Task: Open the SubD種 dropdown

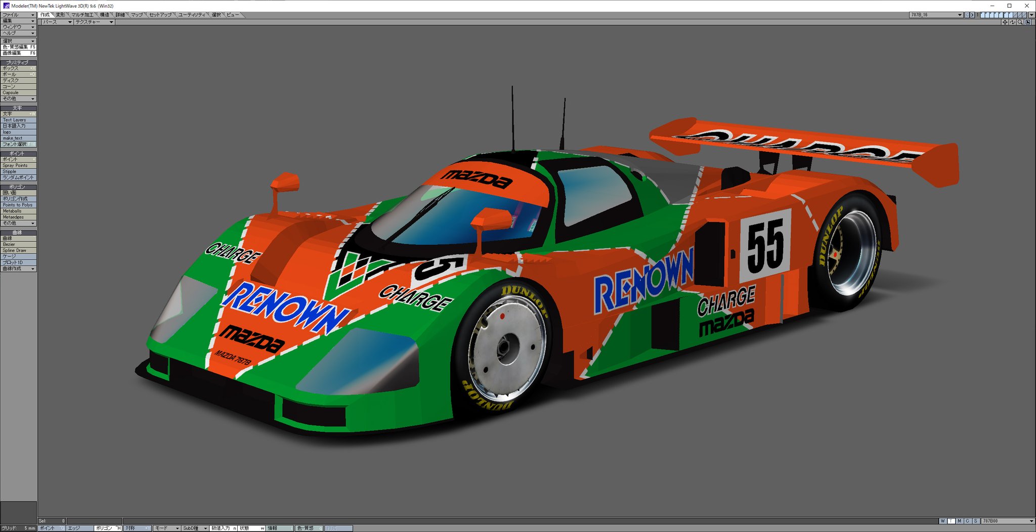Action: (195, 528)
